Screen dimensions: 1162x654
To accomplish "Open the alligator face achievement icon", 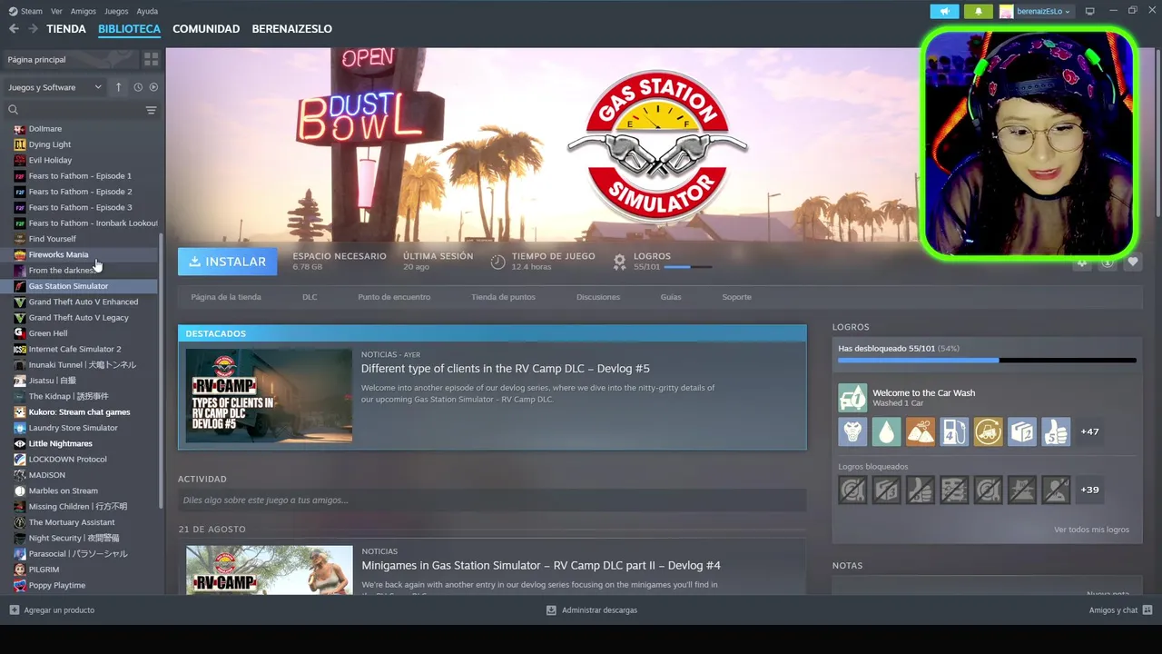I will [852, 431].
